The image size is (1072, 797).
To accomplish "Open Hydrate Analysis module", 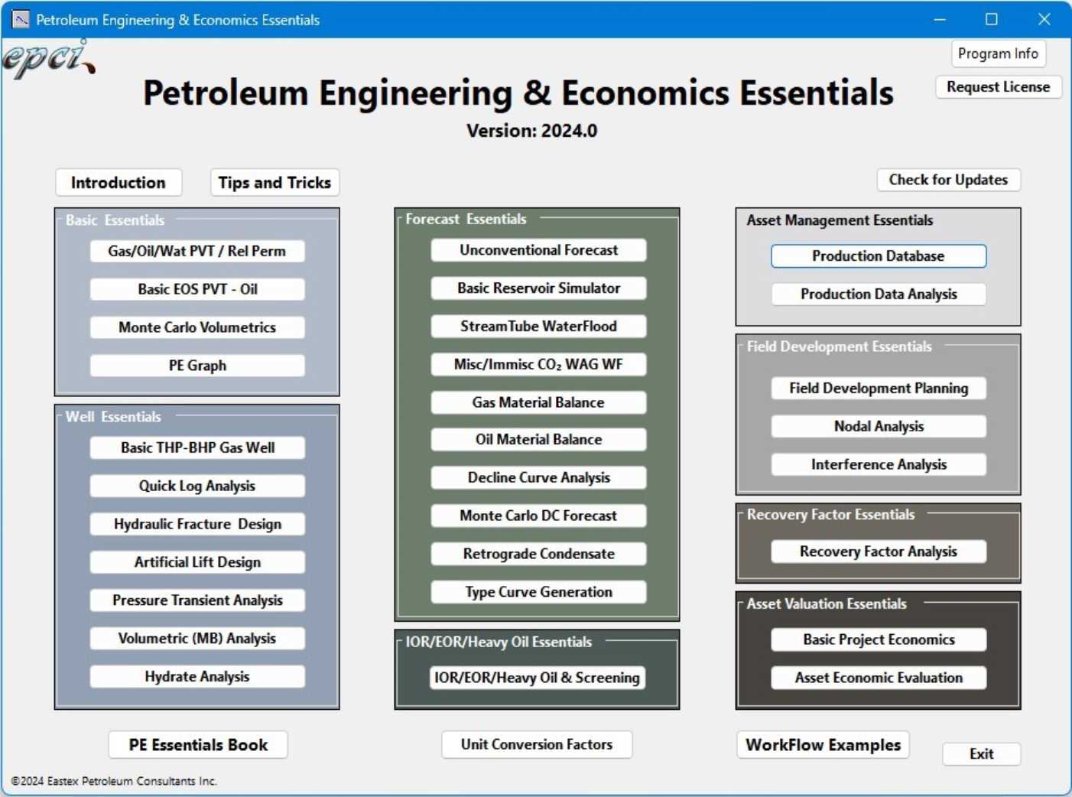I will point(197,677).
